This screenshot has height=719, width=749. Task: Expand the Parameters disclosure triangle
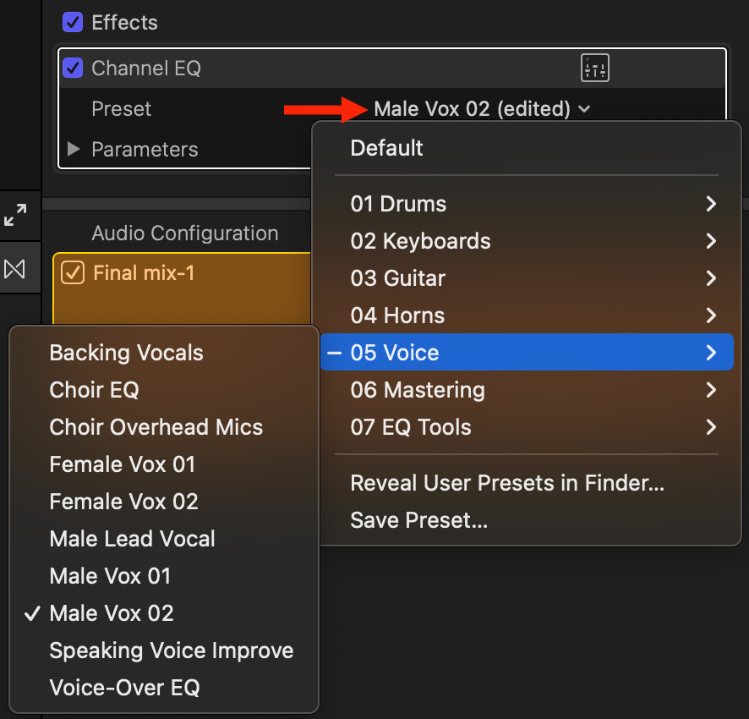coord(74,150)
